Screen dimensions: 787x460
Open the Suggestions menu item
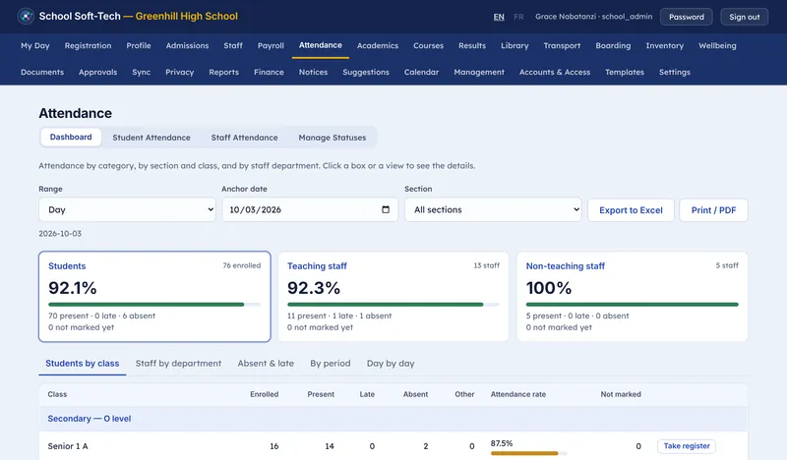coord(366,72)
